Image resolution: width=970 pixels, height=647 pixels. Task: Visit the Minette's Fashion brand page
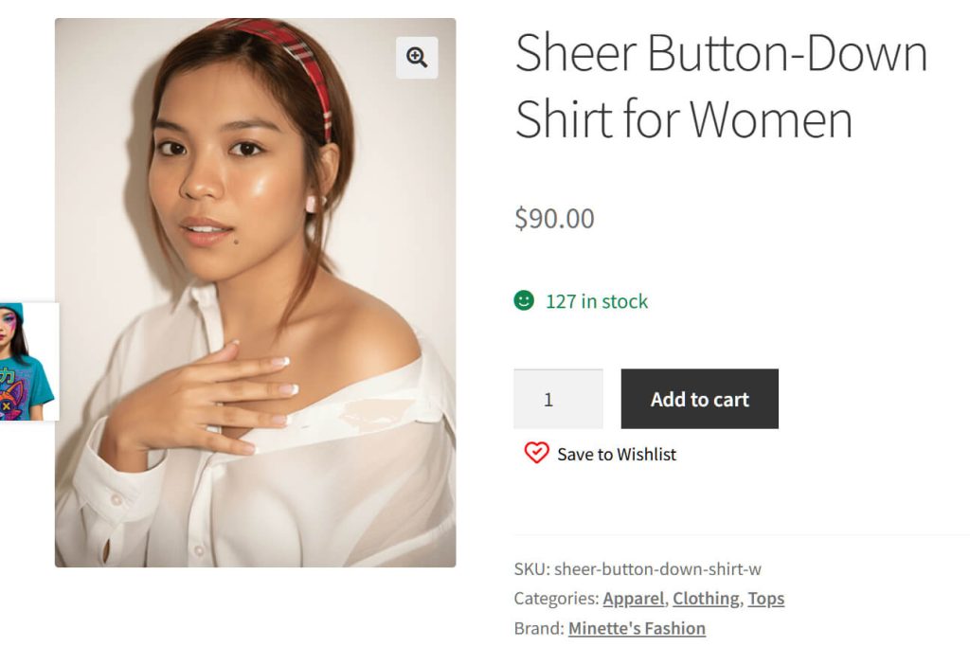637,628
